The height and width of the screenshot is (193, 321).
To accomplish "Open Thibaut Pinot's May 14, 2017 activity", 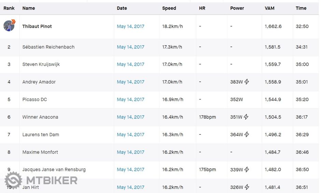I will [x=130, y=27].
